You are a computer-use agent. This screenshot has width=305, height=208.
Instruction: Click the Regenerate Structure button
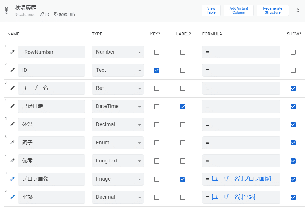pos(273,11)
